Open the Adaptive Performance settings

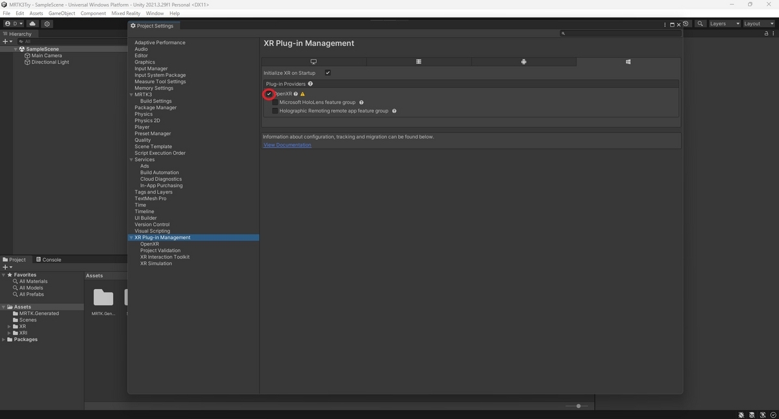160,43
